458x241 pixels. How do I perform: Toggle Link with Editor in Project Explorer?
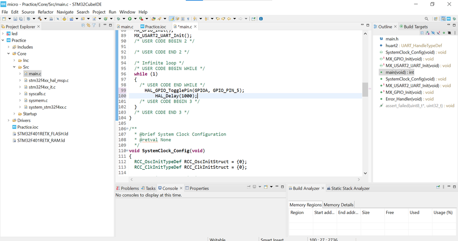pos(88,25)
